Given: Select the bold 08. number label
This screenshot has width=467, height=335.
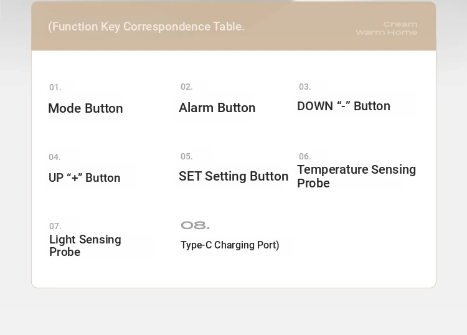Looking at the screenshot, I should (196, 225).
